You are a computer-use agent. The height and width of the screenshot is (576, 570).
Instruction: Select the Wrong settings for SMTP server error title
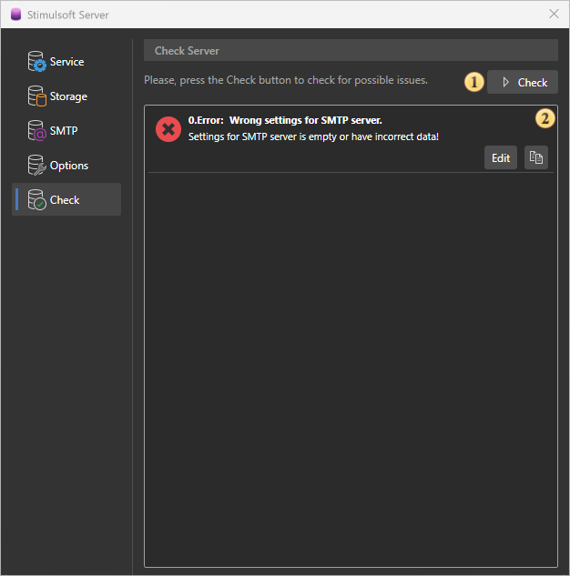285,120
